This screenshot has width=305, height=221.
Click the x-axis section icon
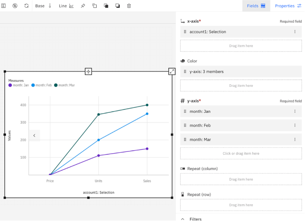click(182, 21)
